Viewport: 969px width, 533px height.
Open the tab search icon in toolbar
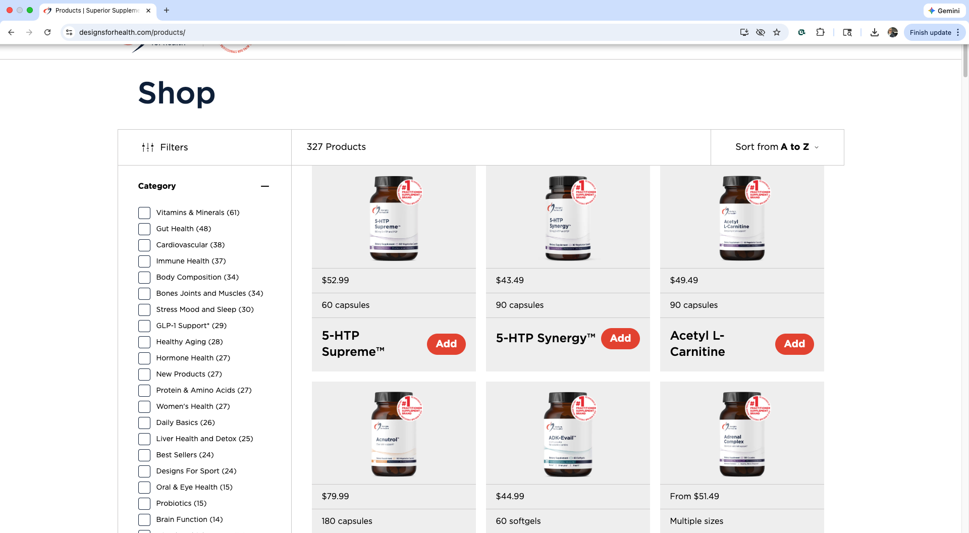click(x=847, y=32)
